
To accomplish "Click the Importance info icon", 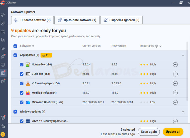I will [x=156, y=46].
